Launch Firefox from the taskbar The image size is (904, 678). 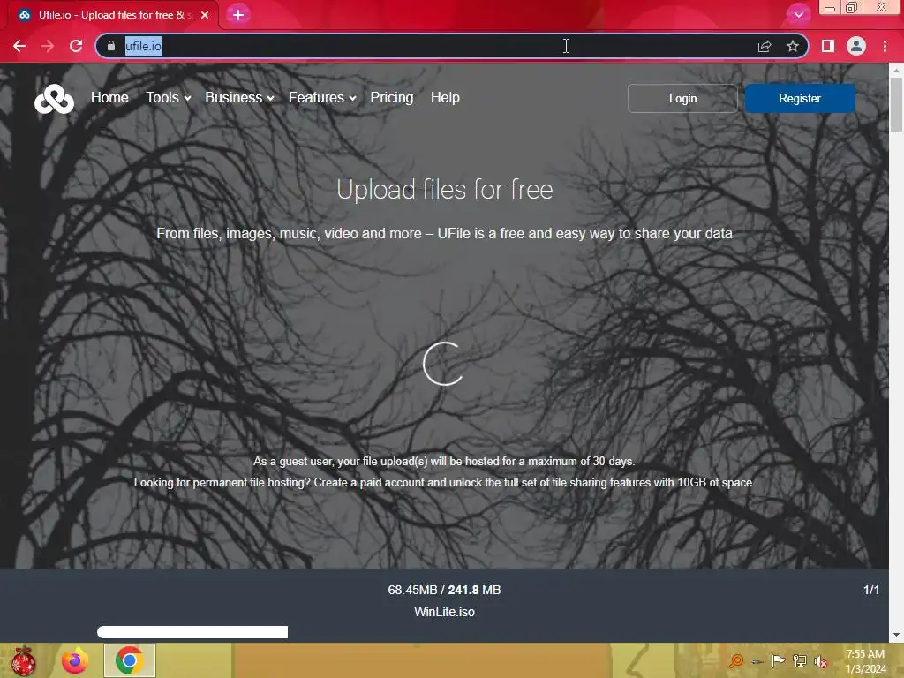pos(75,660)
